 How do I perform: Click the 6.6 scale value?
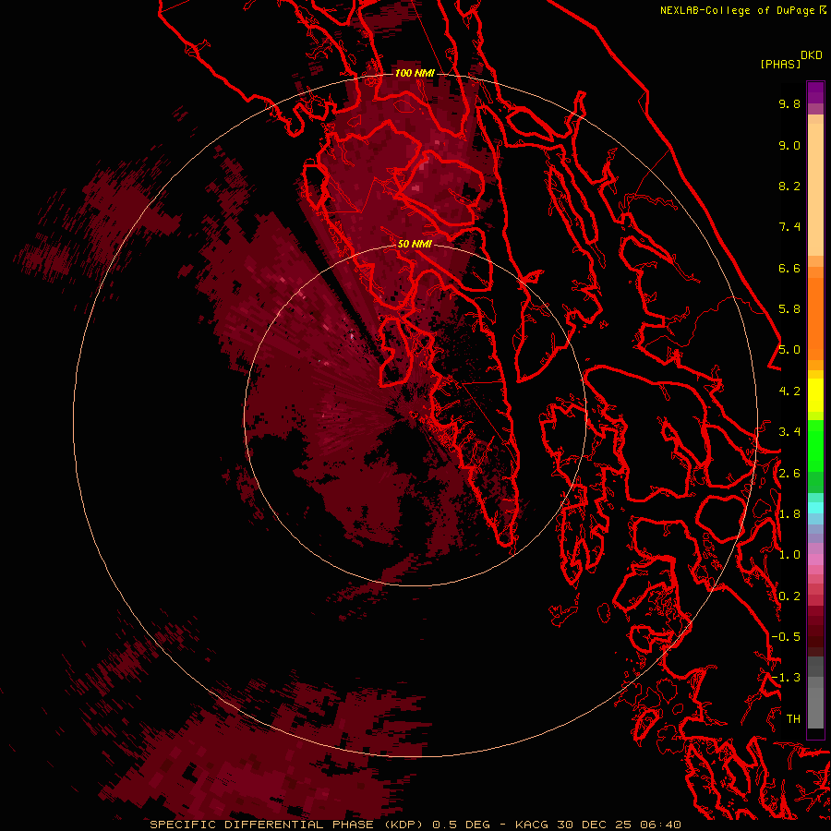(789, 268)
